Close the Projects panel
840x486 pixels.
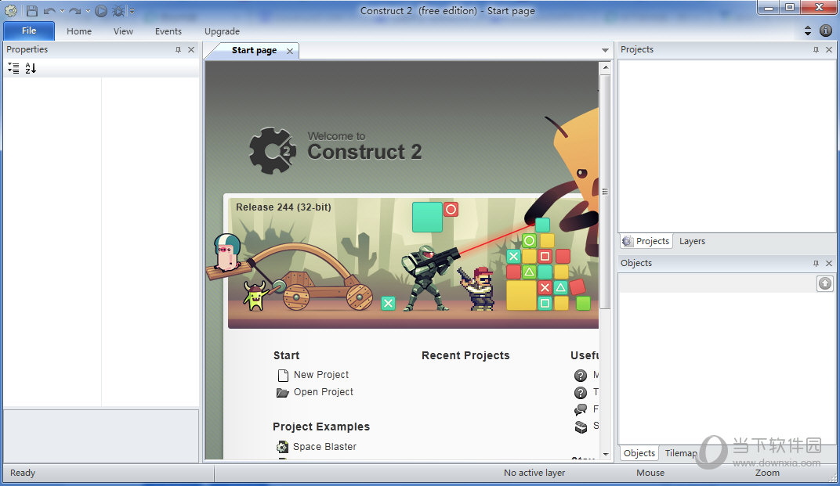tap(829, 50)
